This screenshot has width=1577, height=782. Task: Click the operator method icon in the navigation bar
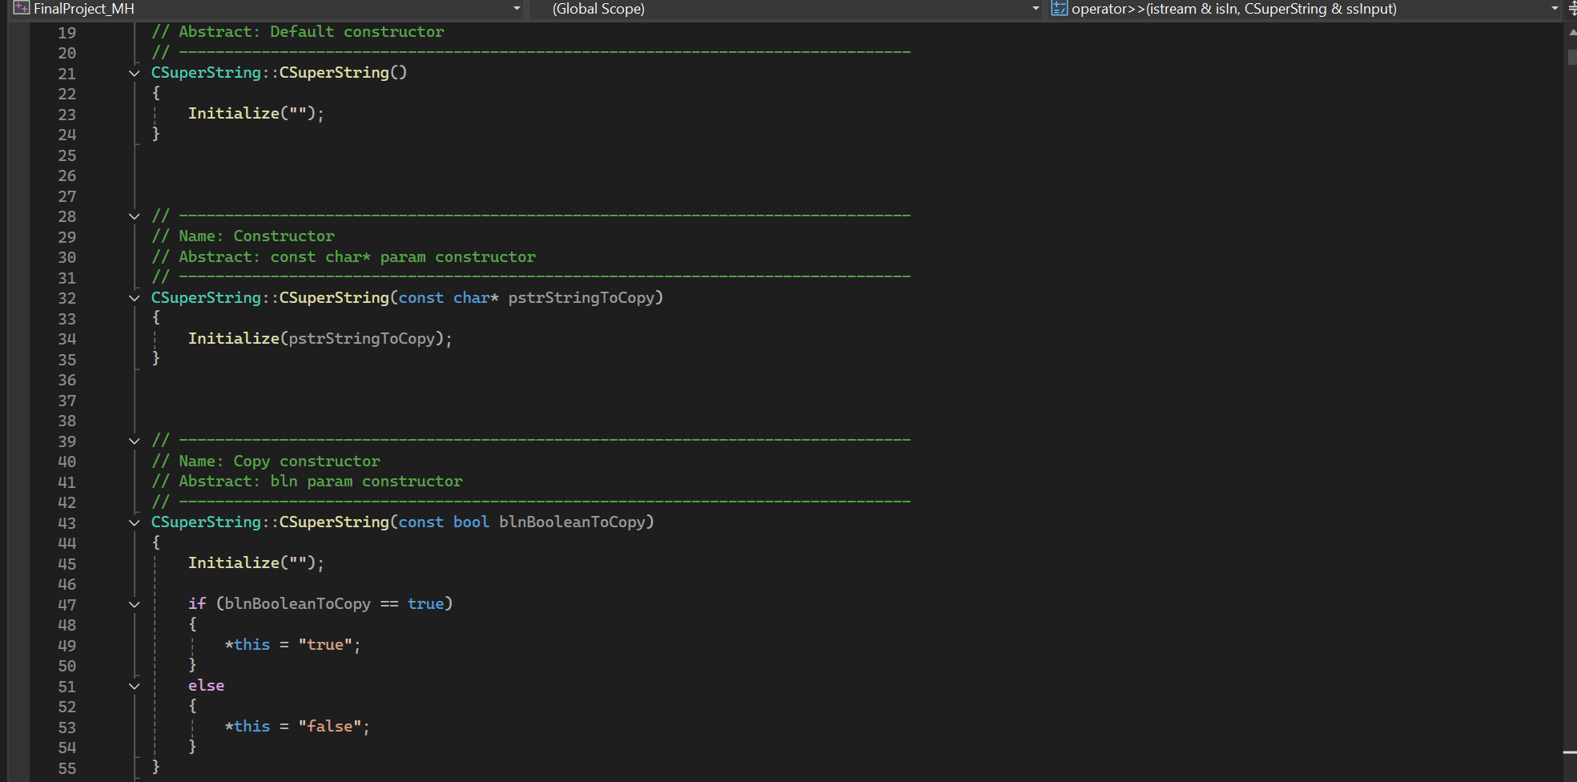coord(1059,9)
